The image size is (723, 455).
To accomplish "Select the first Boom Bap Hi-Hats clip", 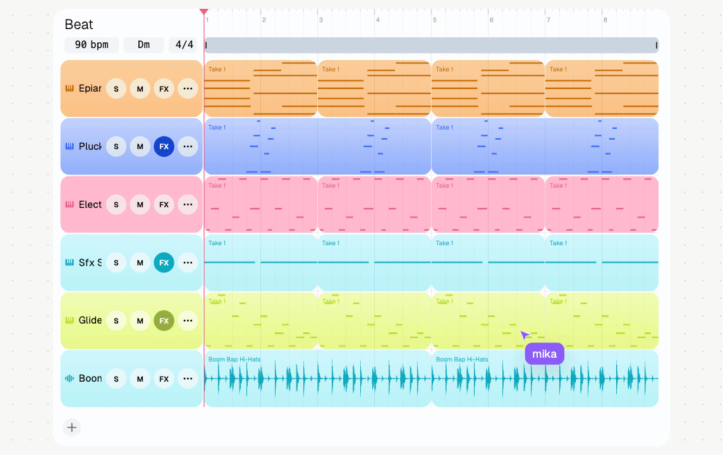I will coord(317,379).
